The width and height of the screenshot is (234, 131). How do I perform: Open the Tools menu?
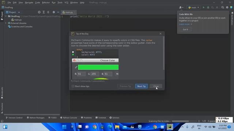coord(60,3)
